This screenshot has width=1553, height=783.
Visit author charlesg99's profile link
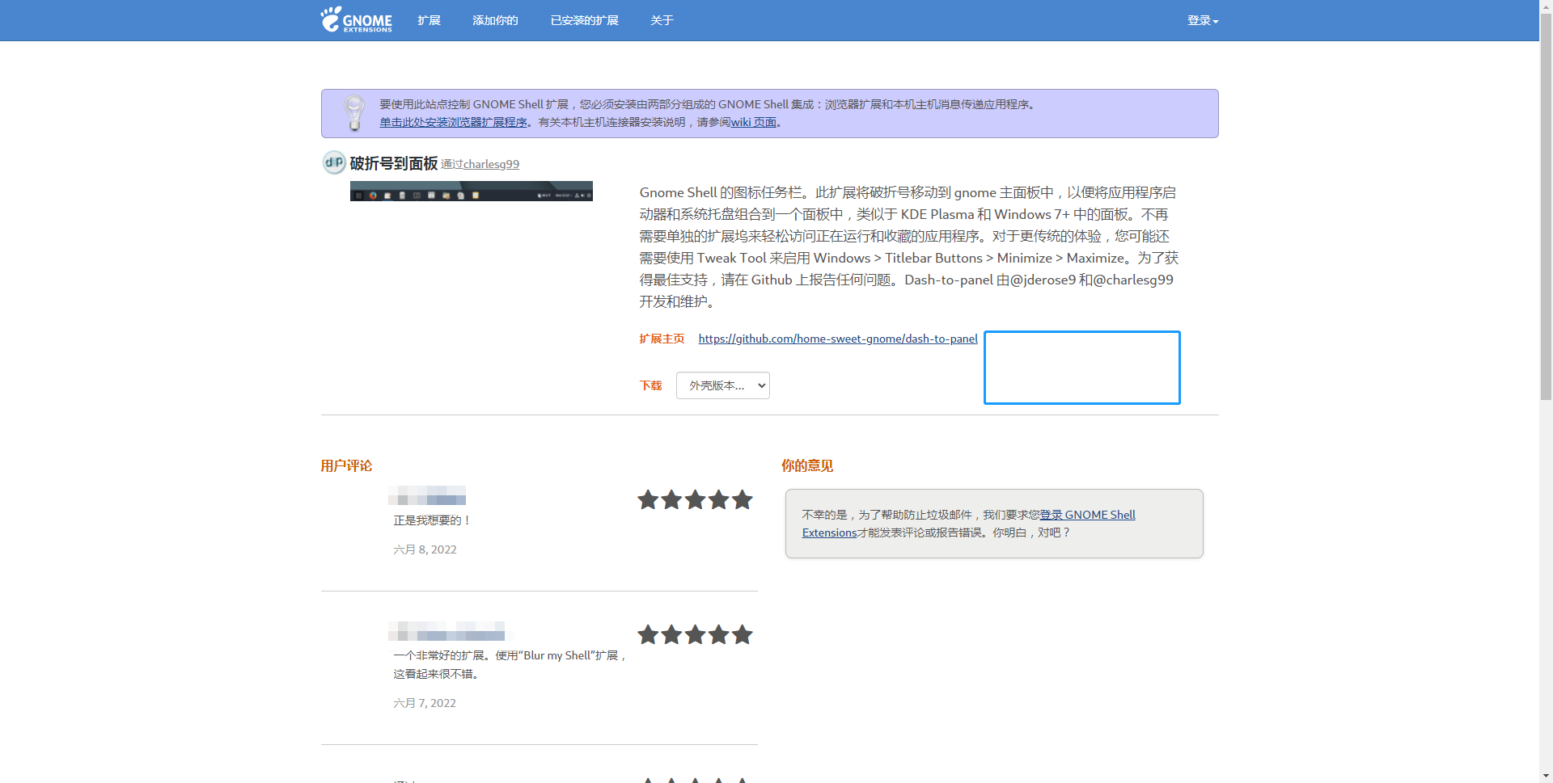pos(491,164)
